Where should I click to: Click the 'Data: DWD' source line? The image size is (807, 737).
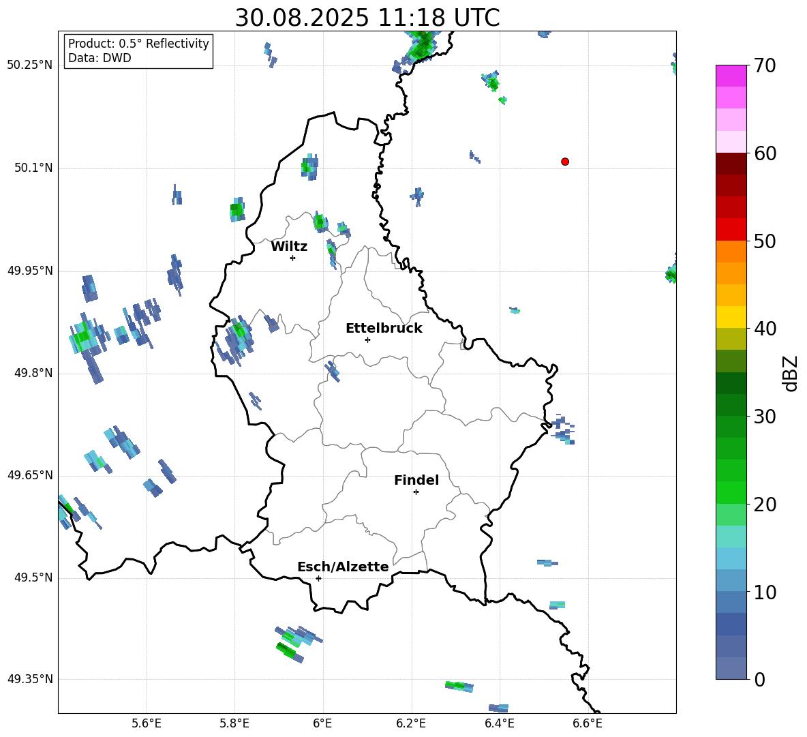pos(100,59)
